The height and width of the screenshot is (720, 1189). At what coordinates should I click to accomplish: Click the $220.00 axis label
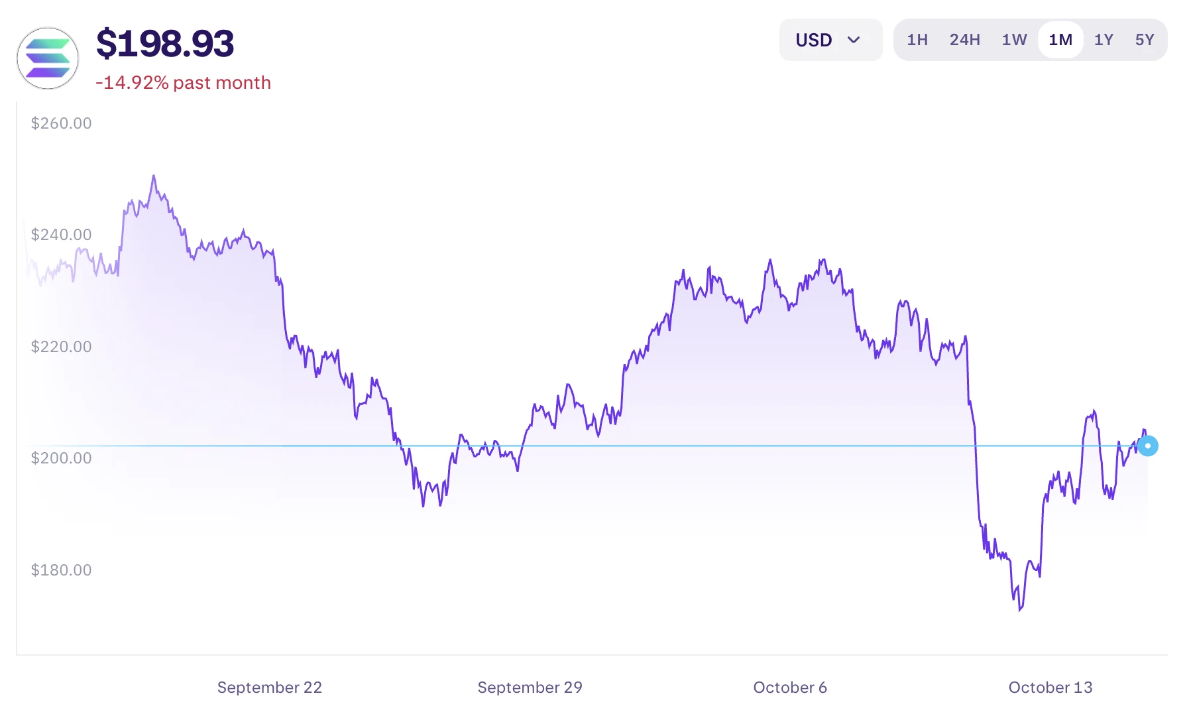(x=61, y=347)
